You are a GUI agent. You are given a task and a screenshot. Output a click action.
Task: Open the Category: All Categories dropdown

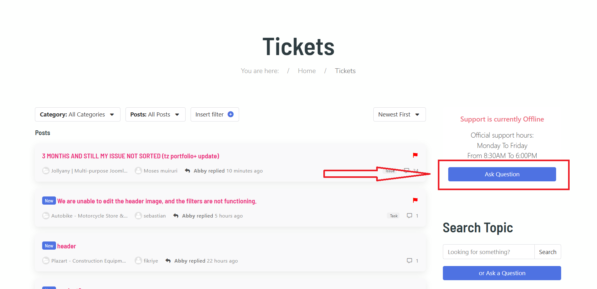(77, 114)
